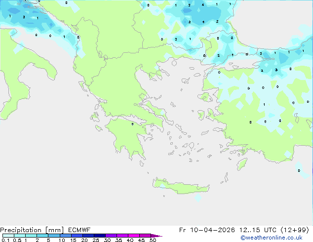Click the '10' legend scale label

pos(62,240)
